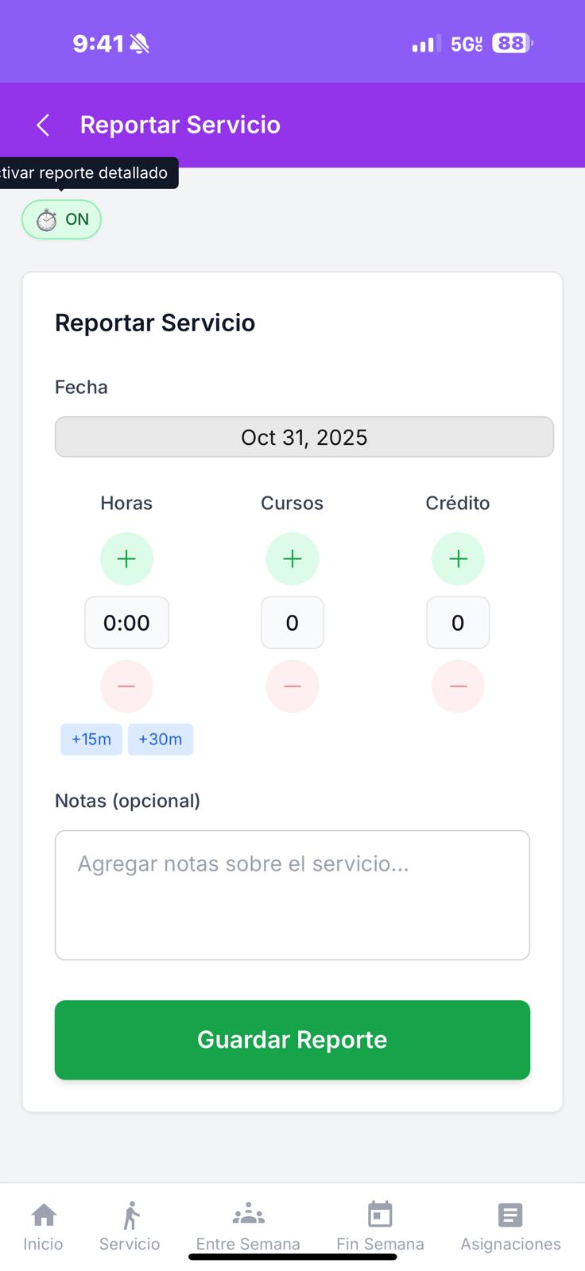Decrease Crédito with the minus icon

pos(458,686)
